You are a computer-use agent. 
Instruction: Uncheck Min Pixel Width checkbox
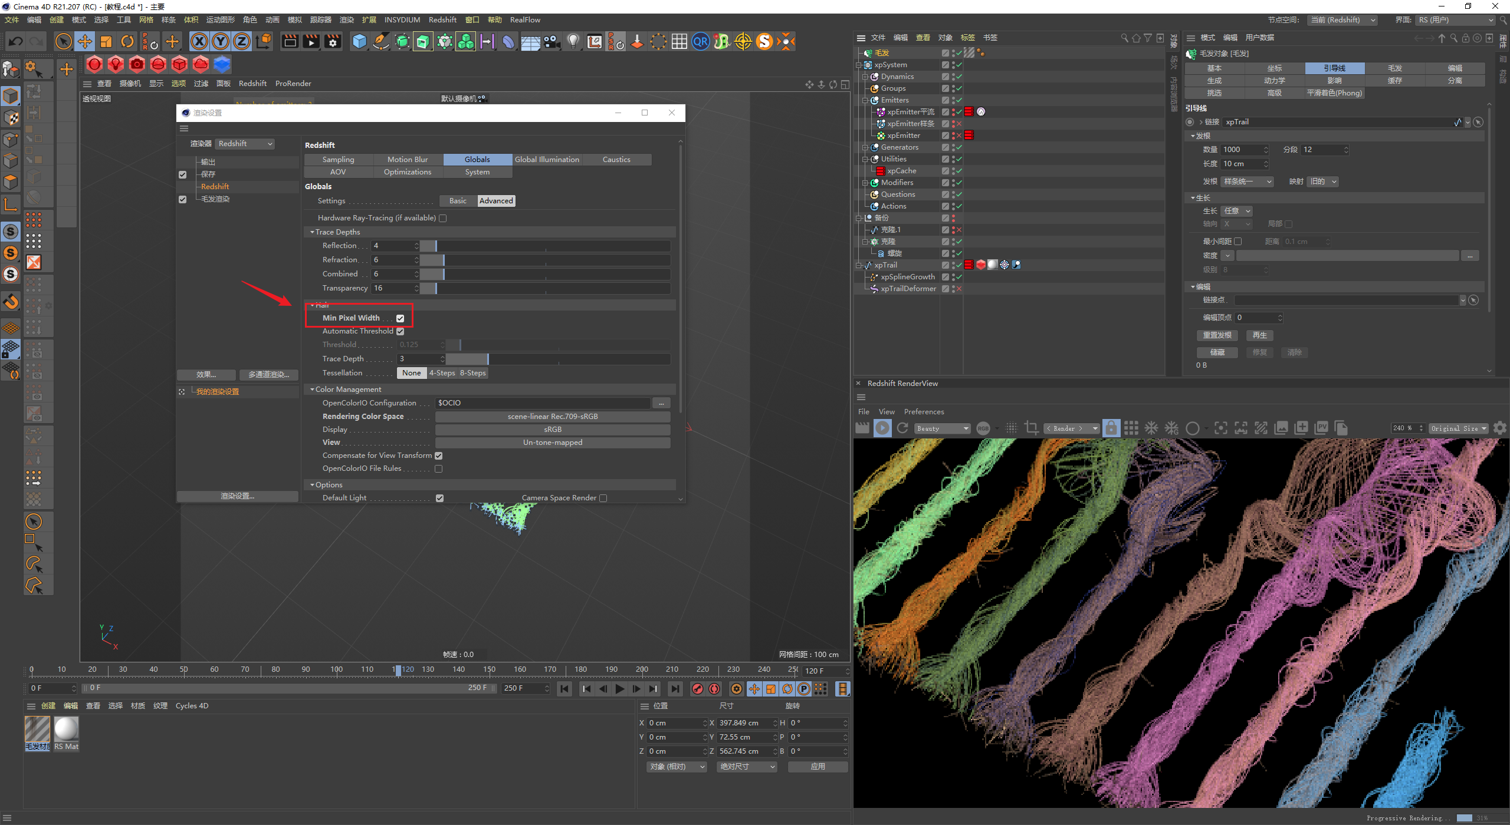(x=401, y=318)
